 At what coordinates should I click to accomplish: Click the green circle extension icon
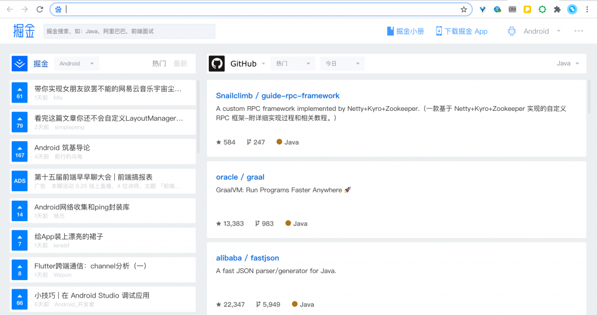tap(542, 9)
